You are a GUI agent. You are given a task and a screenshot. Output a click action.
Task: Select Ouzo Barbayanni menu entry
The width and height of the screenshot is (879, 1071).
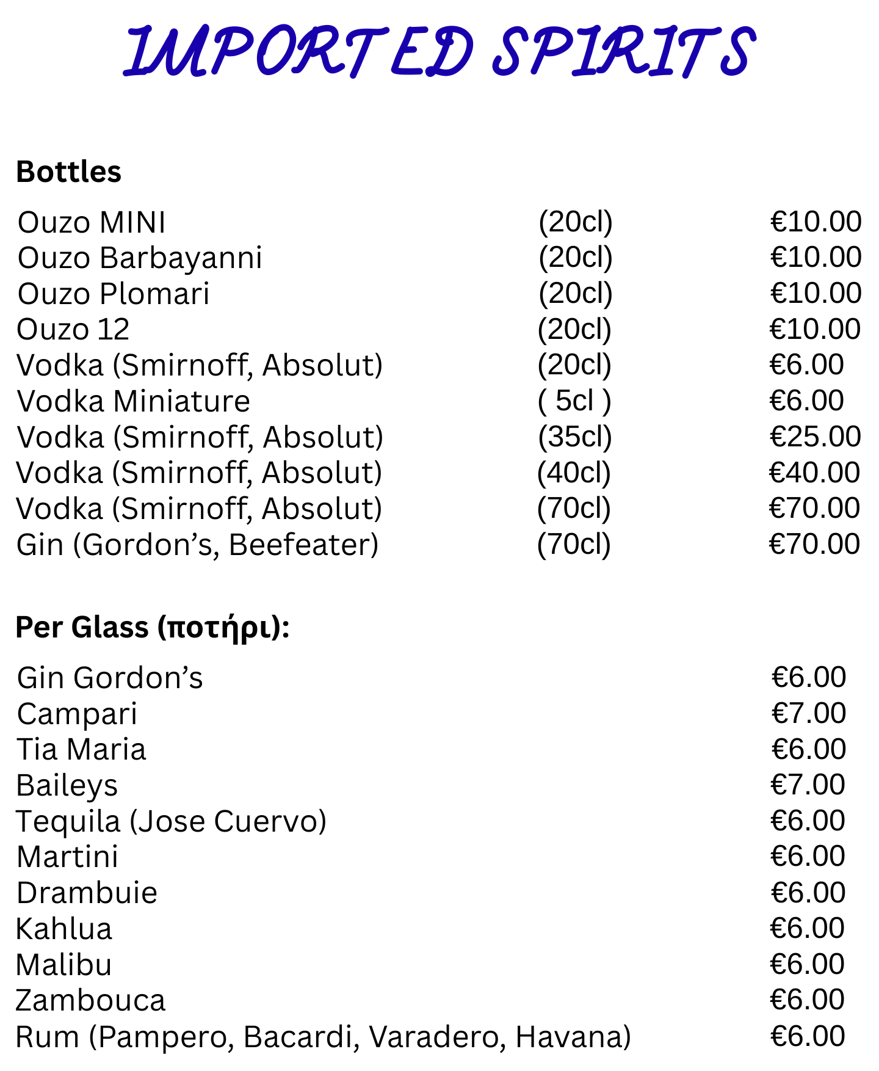coord(140,258)
